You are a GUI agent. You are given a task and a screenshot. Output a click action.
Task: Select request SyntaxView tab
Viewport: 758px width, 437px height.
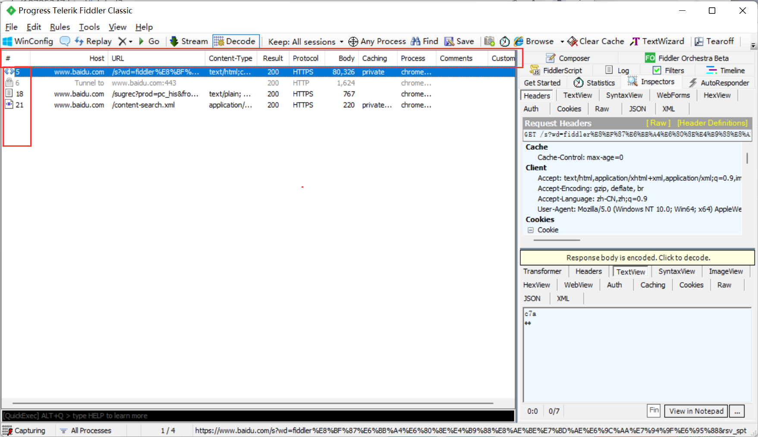click(624, 95)
